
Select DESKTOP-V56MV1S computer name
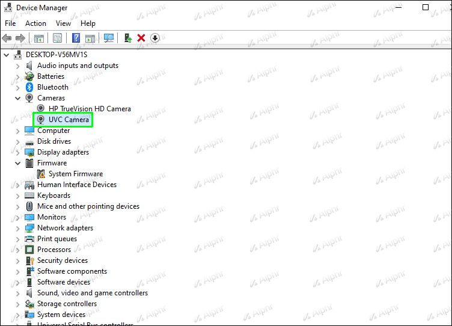point(56,55)
